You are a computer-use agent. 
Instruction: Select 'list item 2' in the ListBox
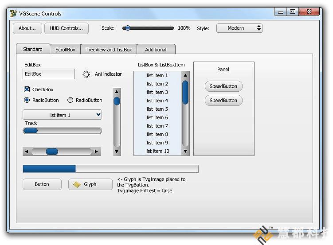[157, 84]
